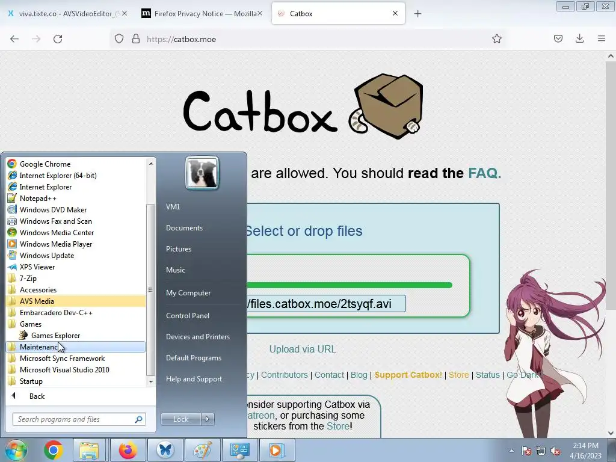Open Windows Media Player from the program list
Screen dimensions: 616x462
pyautogui.click(x=56, y=244)
